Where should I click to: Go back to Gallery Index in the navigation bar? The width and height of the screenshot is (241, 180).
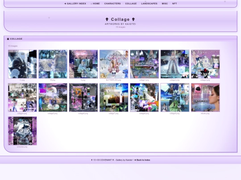[x=75, y=4]
